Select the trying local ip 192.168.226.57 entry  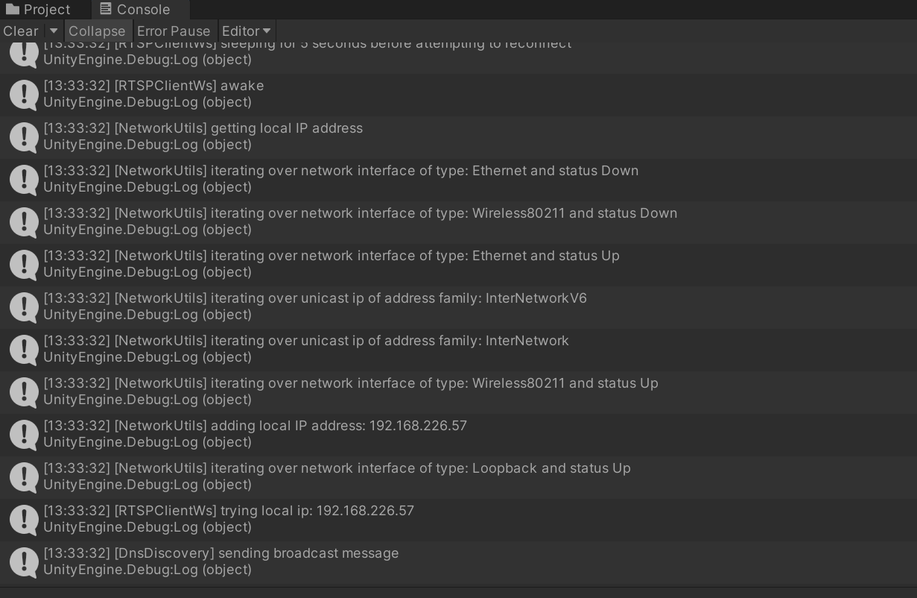coord(229,519)
